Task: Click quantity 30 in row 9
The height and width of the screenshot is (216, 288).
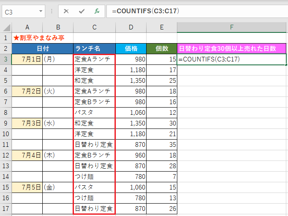Action: tap(162, 123)
